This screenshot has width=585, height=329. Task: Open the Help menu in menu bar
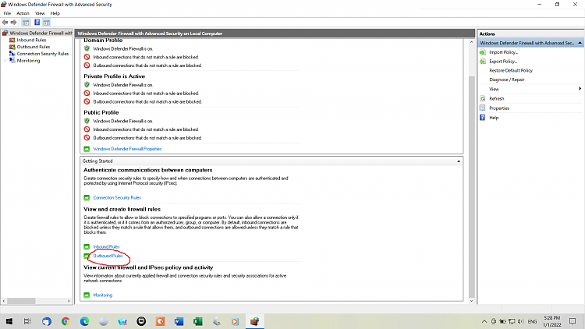(x=55, y=13)
